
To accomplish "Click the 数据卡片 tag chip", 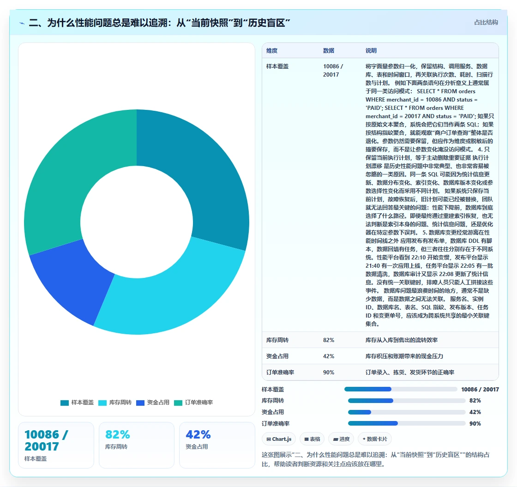I will tap(374, 439).
